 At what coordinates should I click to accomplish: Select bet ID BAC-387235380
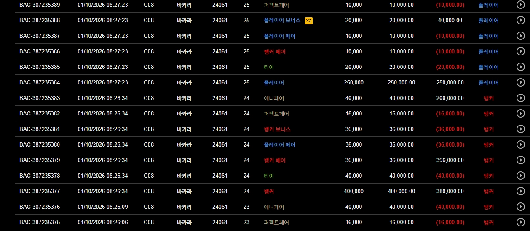(x=40, y=145)
